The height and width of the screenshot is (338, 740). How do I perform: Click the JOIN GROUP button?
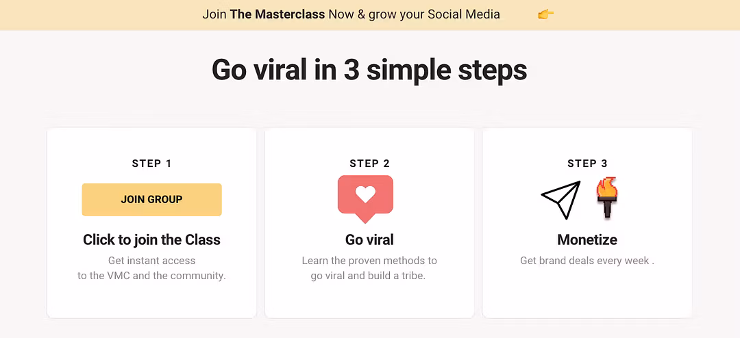point(151,199)
